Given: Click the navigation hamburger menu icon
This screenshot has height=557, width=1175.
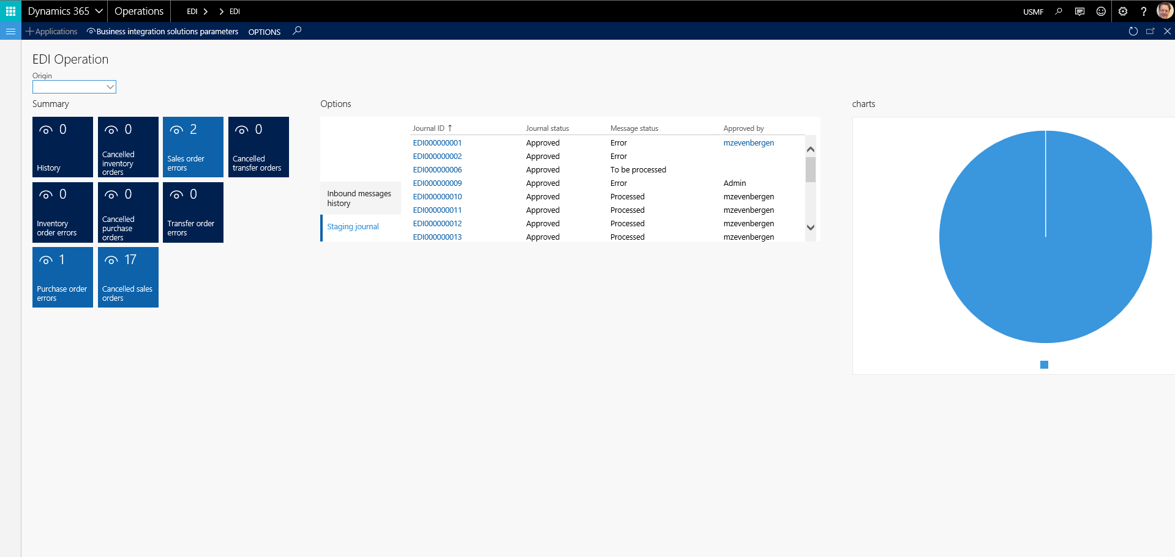Looking at the screenshot, I should (x=10, y=31).
